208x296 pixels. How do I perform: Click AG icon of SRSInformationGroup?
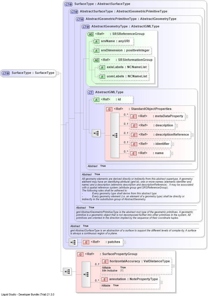tap(96, 60)
